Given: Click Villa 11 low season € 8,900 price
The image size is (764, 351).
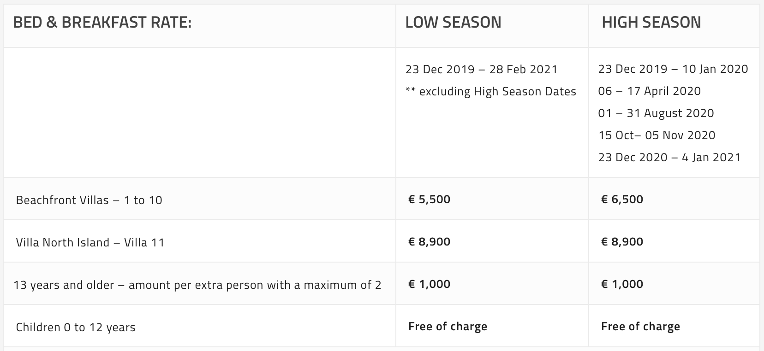Looking at the screenshot, I should click(x=430, y=241).
